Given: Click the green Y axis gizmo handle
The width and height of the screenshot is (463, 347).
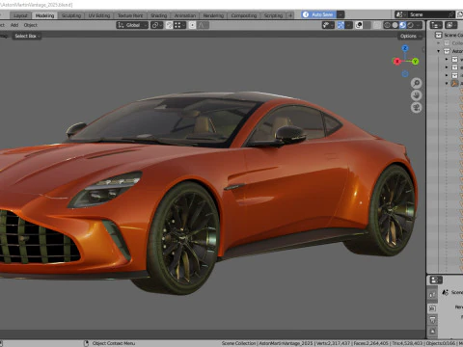Looking at the screenshot, I should point(415,61).
